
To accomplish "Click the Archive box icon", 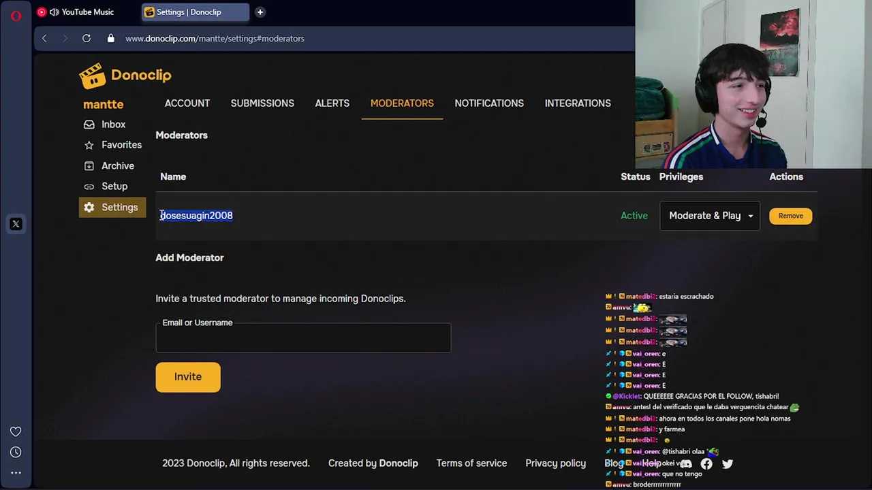I will pyautogui.click(x=89, y=166).
